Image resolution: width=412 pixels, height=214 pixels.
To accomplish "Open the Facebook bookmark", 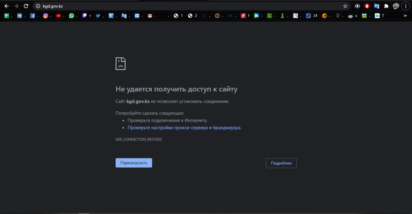I will [x=33, y=15].
